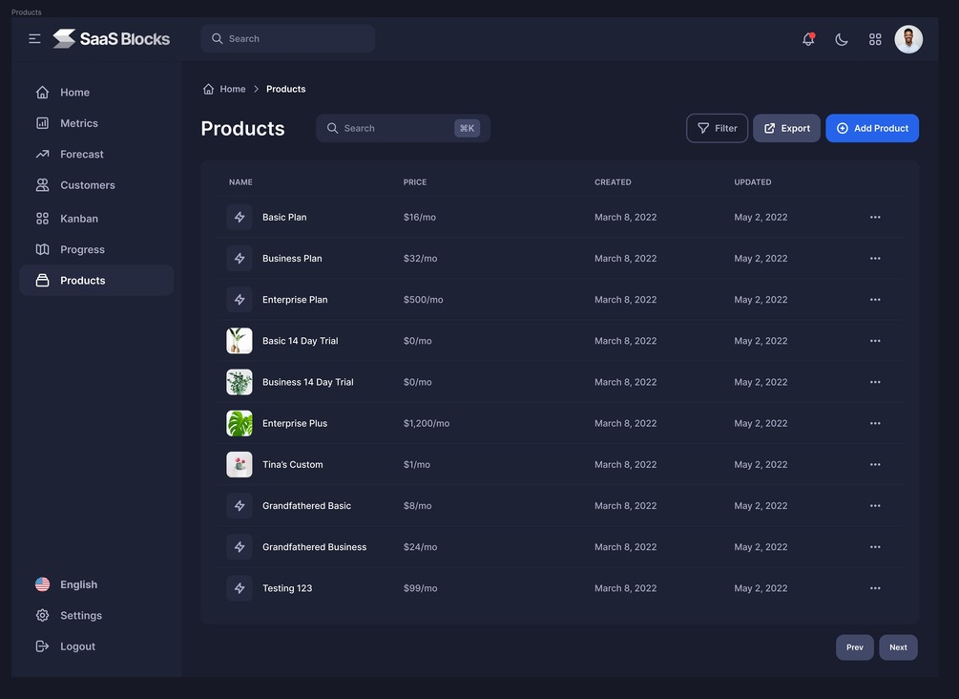The height and width of the screenshot is (699, 959).
Task: Go to Next page
Action: click(x=898, y=647)
